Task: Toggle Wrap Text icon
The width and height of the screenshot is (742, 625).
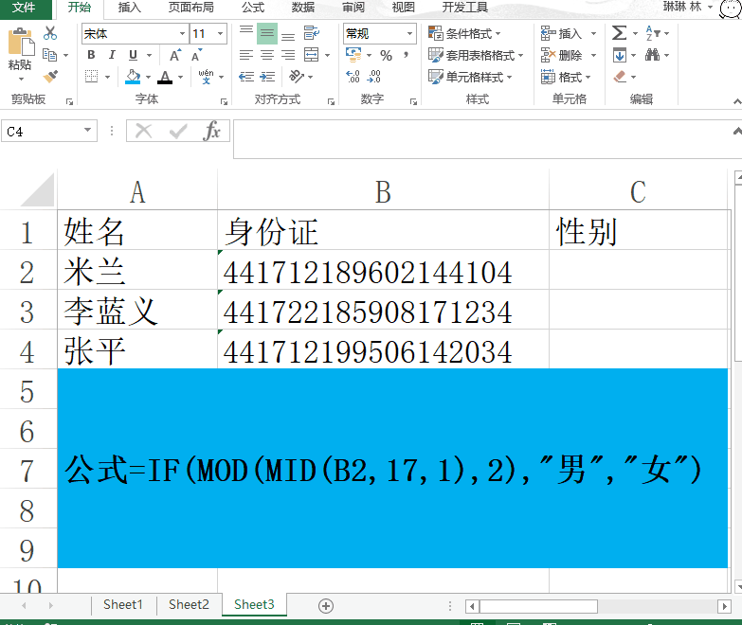Action: 312,33
